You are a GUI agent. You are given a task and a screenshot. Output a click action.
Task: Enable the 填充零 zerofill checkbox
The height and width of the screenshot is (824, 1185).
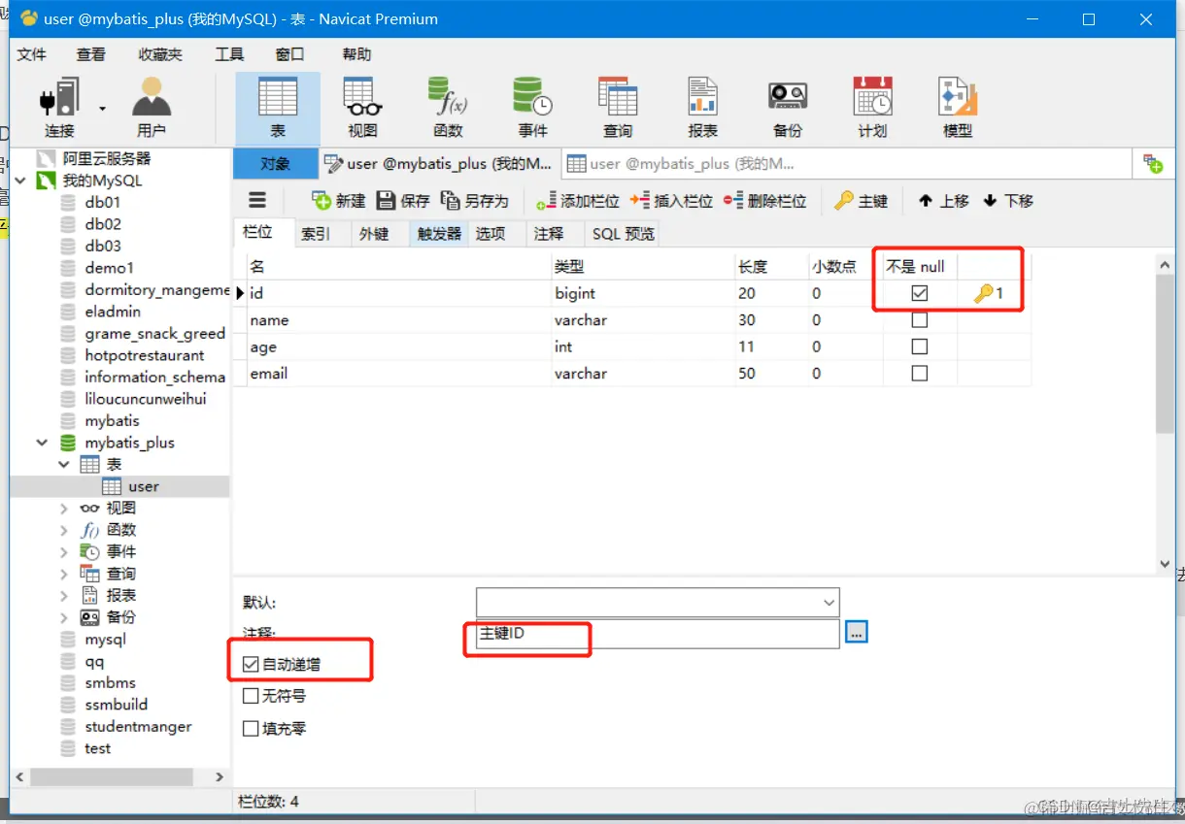point(251,728)
